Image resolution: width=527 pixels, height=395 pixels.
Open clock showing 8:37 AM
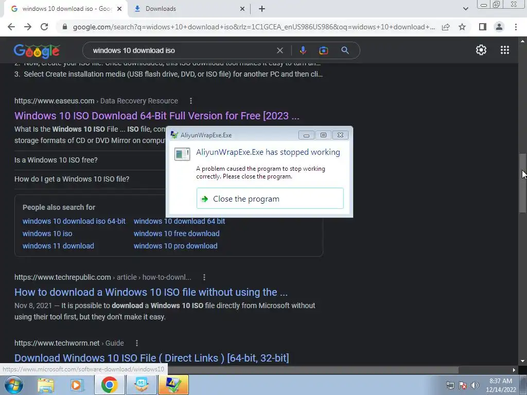[501, 385]
